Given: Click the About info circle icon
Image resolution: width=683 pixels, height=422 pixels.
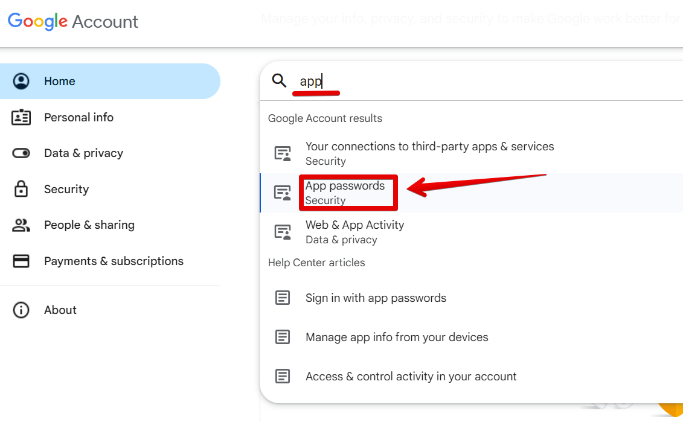Looking at the screenshot, I should 21,310.
